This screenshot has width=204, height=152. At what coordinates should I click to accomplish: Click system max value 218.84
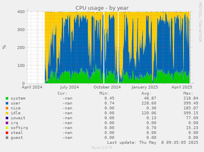pos(191,98)
